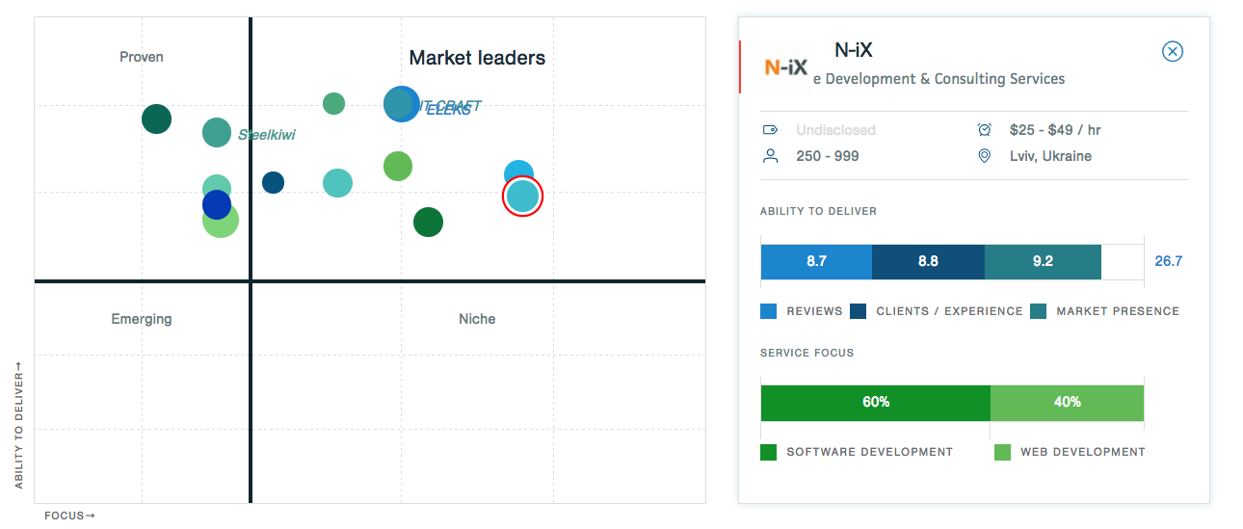Click the project size tag icon
This screenshot has height=529, width=1243.
click(770, 129)
